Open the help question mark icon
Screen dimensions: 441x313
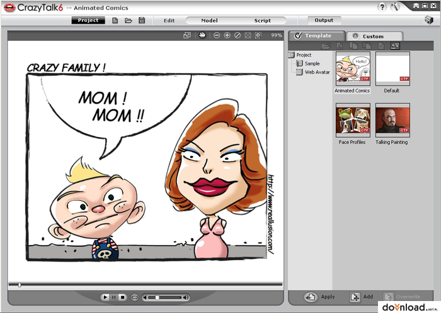click(382, 7)
